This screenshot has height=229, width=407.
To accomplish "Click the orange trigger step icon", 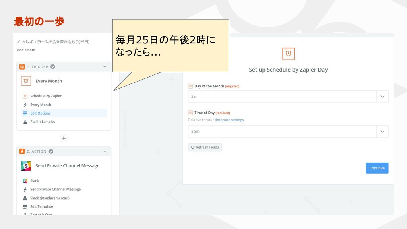I will click(x=22, y=67).
